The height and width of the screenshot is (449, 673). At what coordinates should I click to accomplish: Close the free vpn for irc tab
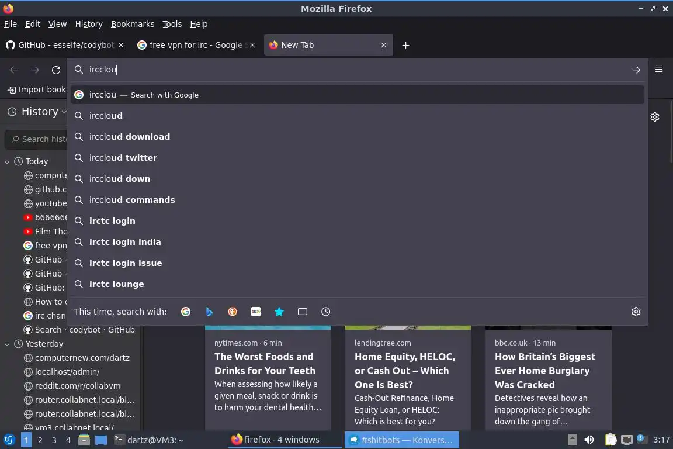click(252, 45)
